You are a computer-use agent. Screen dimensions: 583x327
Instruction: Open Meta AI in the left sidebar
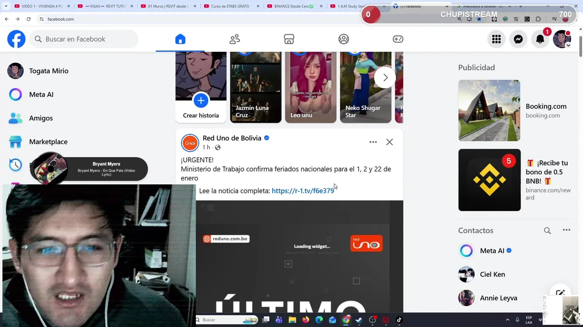tap(41, 94)
